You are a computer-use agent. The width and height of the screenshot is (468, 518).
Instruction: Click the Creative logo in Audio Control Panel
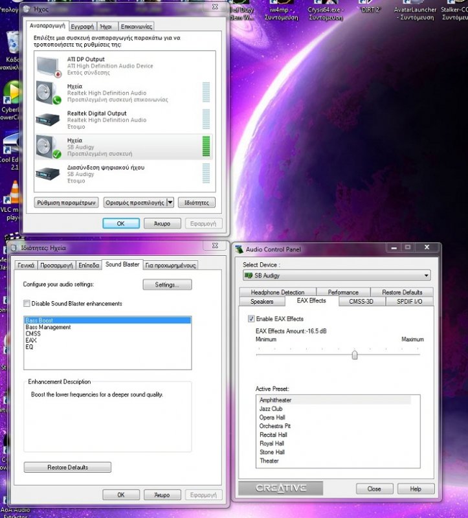[x=280, y=488]
